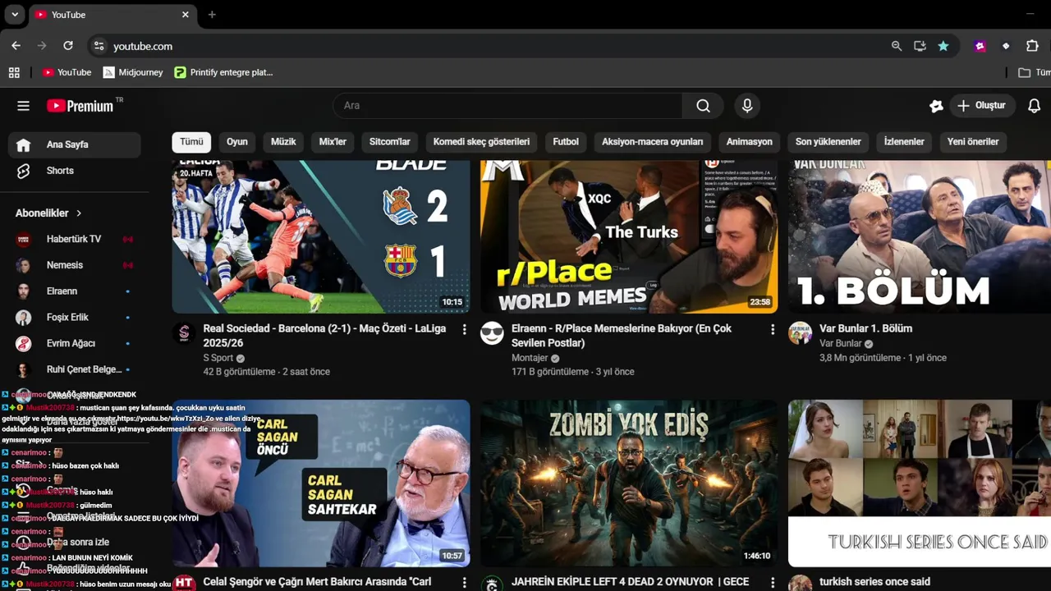Image resolution: width=1051 pixels, height=591 pixels.
Task: Click the sparkle icon beside Oluştur
Action: 936,106
